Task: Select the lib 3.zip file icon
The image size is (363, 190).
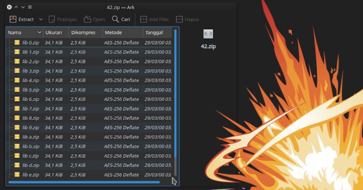Action: click(x=17, y=71)
